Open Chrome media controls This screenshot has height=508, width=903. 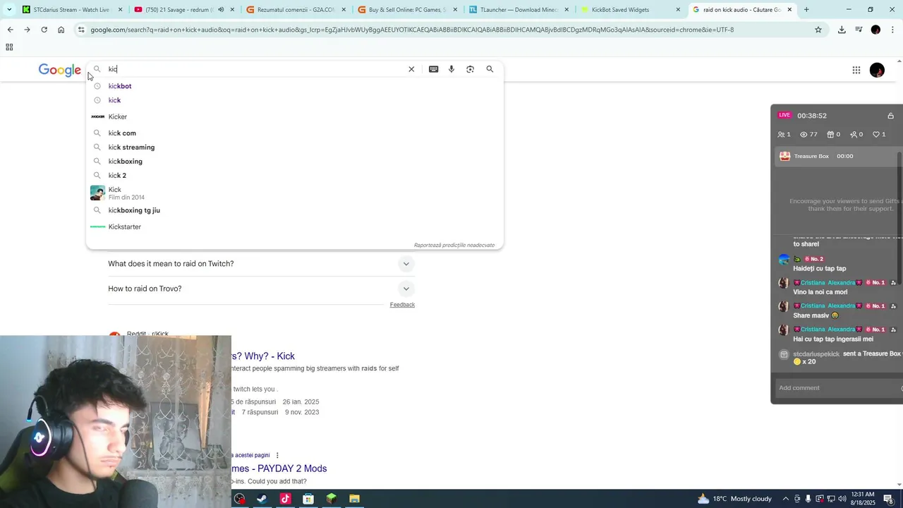pos(859,30)
